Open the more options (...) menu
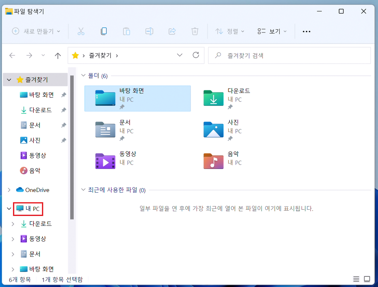 pyautogui.click(x=306, y=31)
